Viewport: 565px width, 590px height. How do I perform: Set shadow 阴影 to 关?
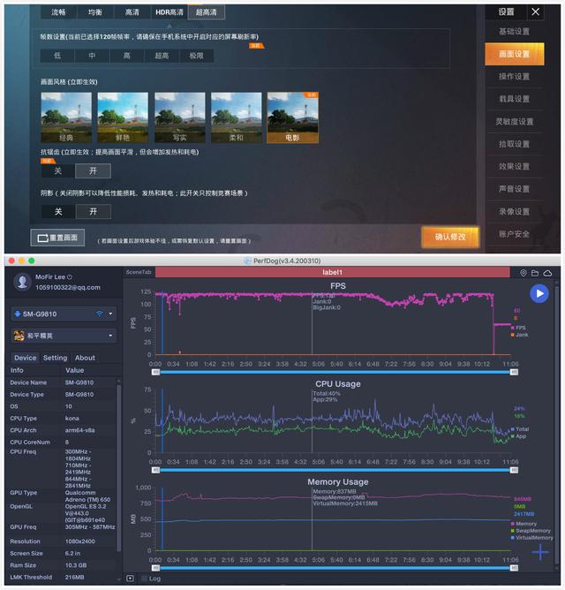(58, 211)
